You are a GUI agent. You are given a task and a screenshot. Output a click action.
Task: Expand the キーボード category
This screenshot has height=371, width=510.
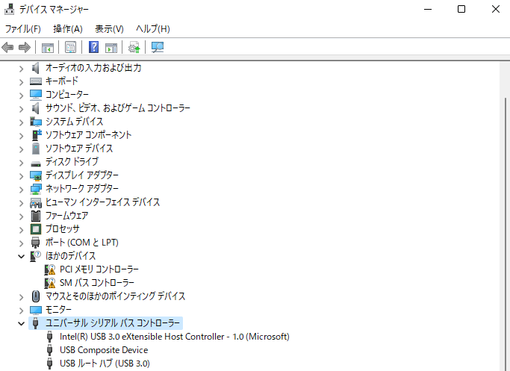[x=21, y=82]
